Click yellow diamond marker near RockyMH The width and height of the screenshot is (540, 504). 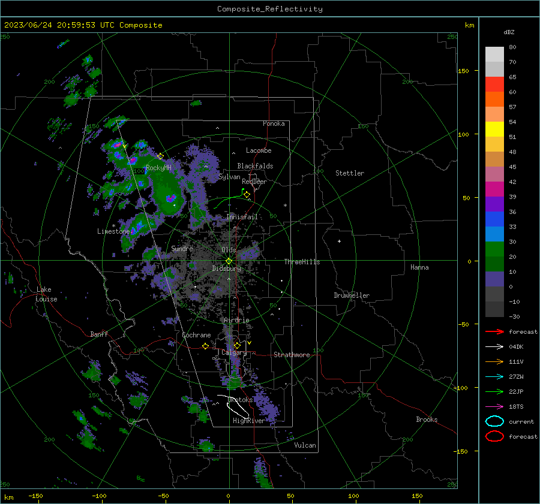[160, 156]
